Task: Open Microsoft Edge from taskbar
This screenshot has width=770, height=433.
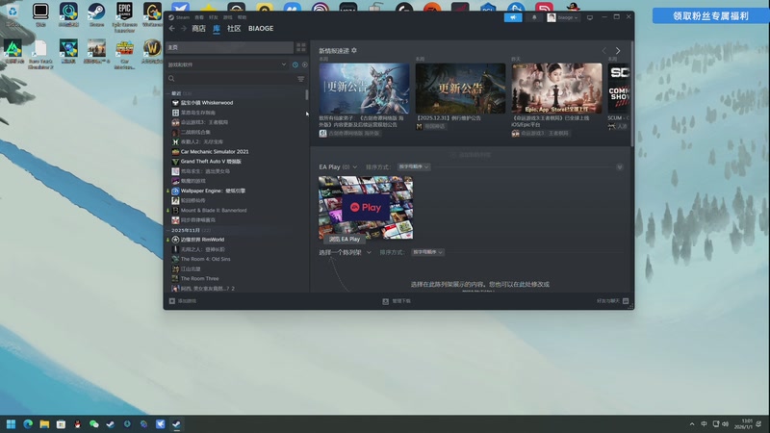Action: click(x=28, y=424)
